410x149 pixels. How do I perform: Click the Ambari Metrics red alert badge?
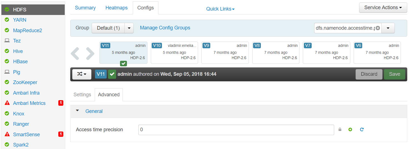coord(61,103)
